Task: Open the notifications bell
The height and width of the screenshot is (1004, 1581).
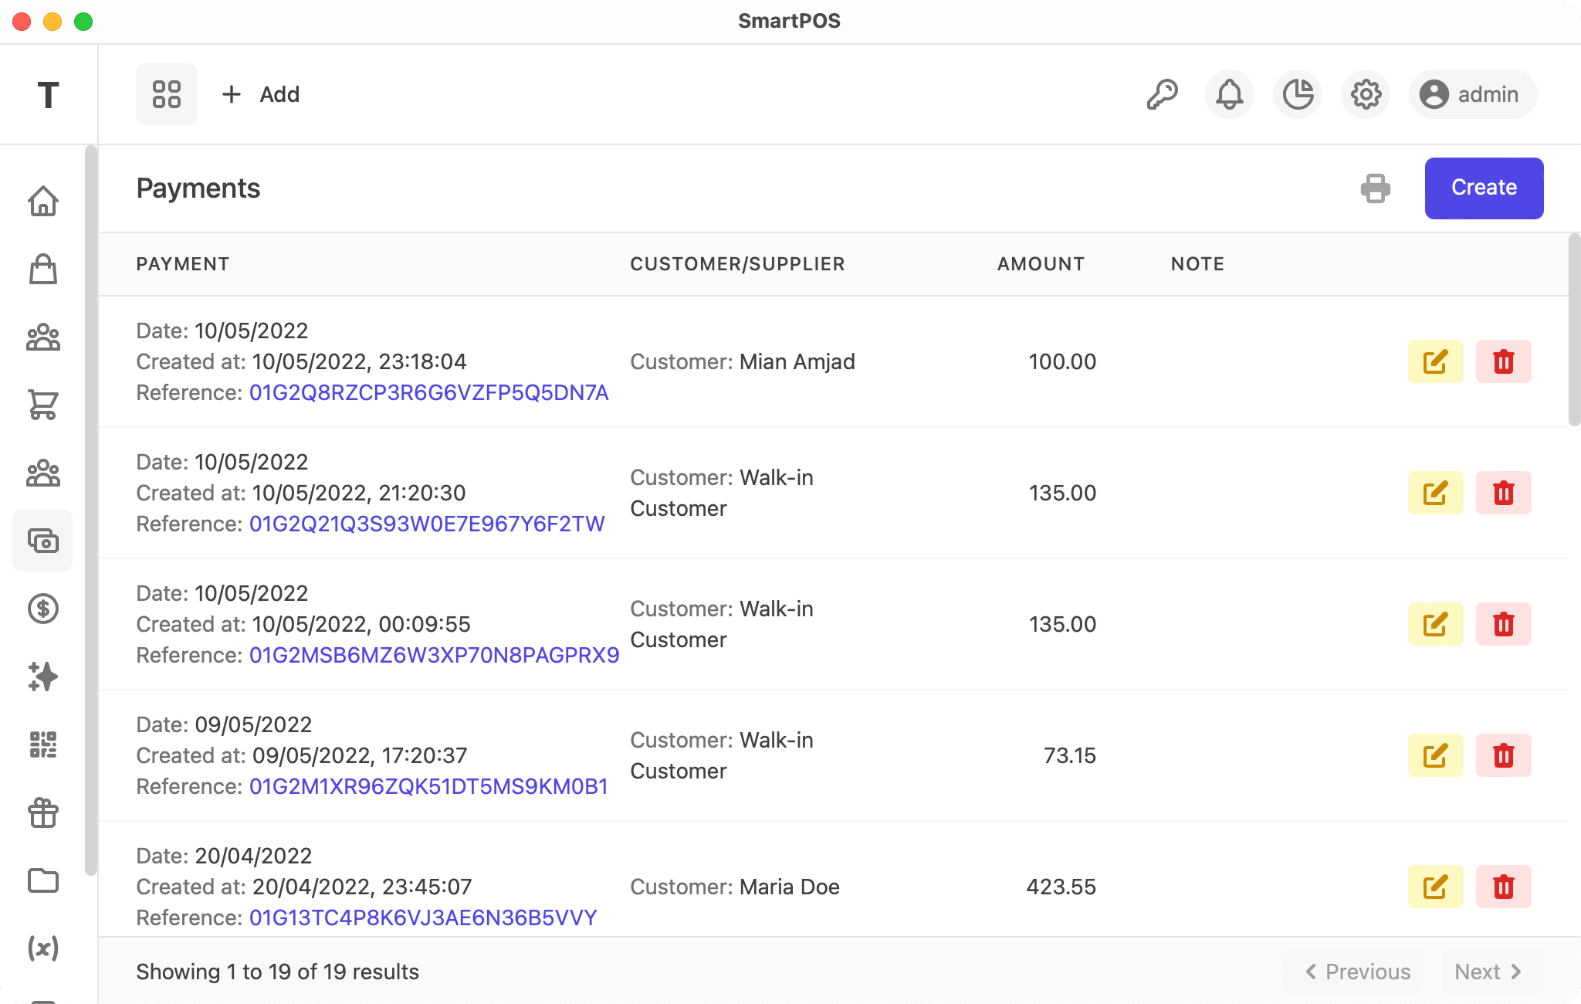Action: (1229, 94)
